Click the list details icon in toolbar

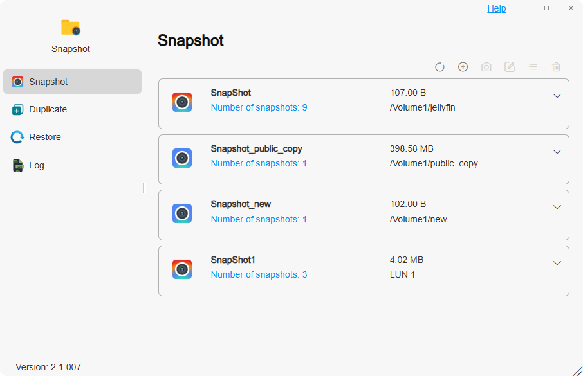point(533,67)
